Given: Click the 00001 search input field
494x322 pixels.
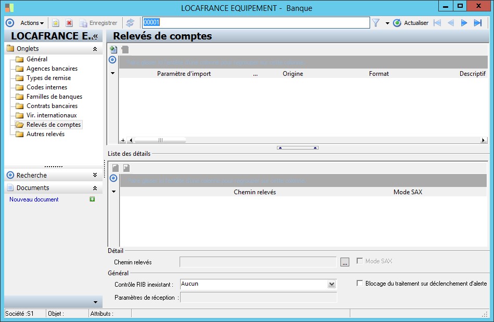Looking at the screenshot, I should click(256, 23).
